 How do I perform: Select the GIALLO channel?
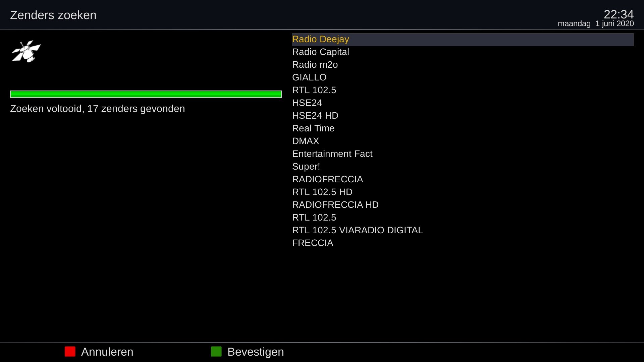[x=463, y=77]
